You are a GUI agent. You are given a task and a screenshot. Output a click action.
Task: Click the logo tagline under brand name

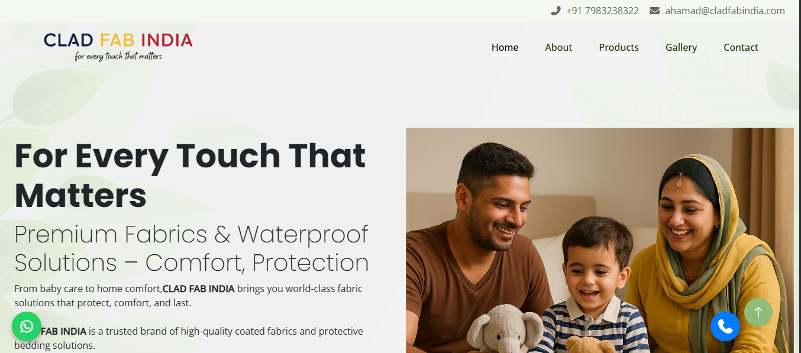118,57
